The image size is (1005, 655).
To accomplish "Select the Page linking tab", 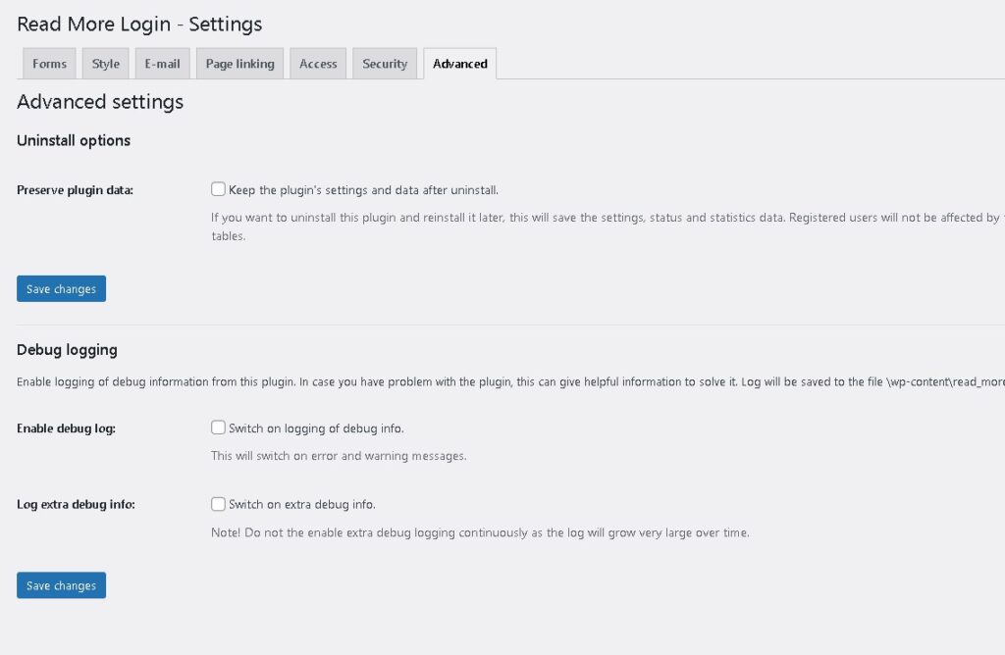I will pos(240,64).
